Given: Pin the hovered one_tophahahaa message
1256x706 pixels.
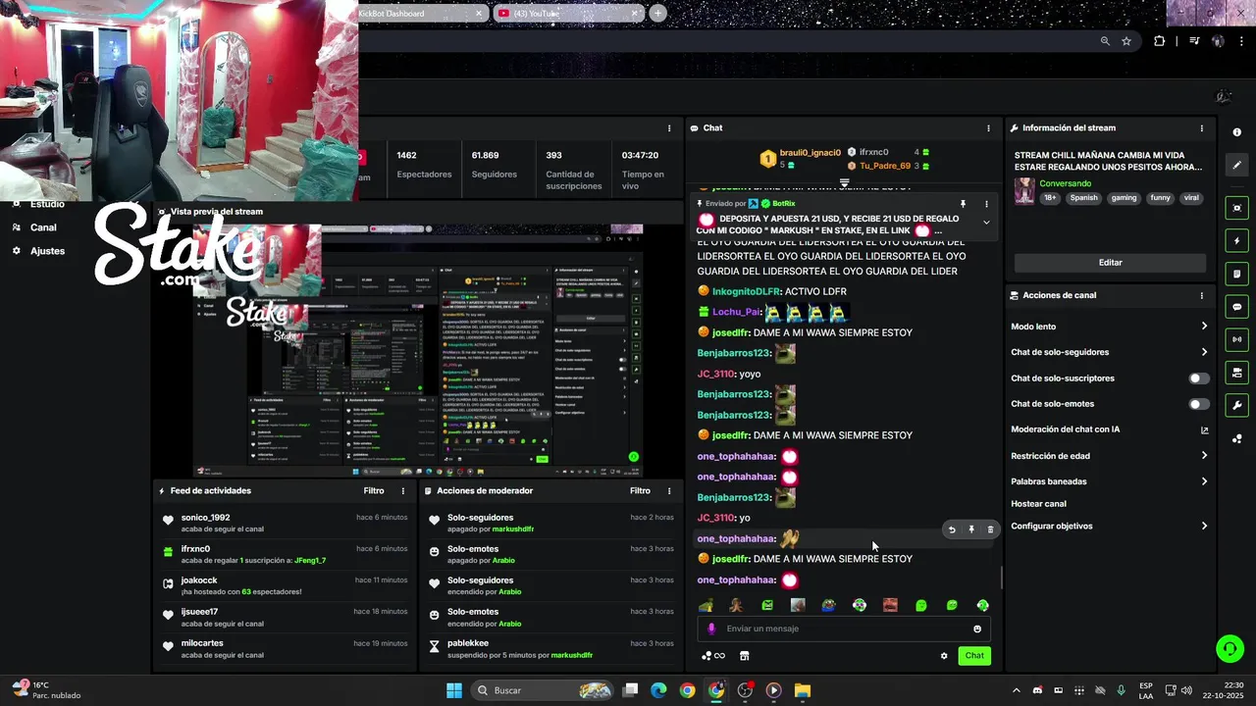Looking at the screenshot, I should click(x=971, y=529).
